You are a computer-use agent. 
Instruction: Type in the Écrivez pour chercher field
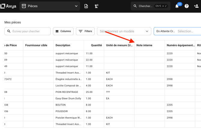pyautogui.click(x=30, y=31)
